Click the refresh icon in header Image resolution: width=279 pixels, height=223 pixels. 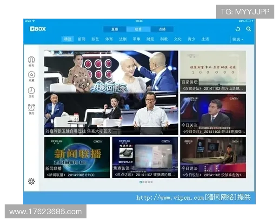[238, 29]
